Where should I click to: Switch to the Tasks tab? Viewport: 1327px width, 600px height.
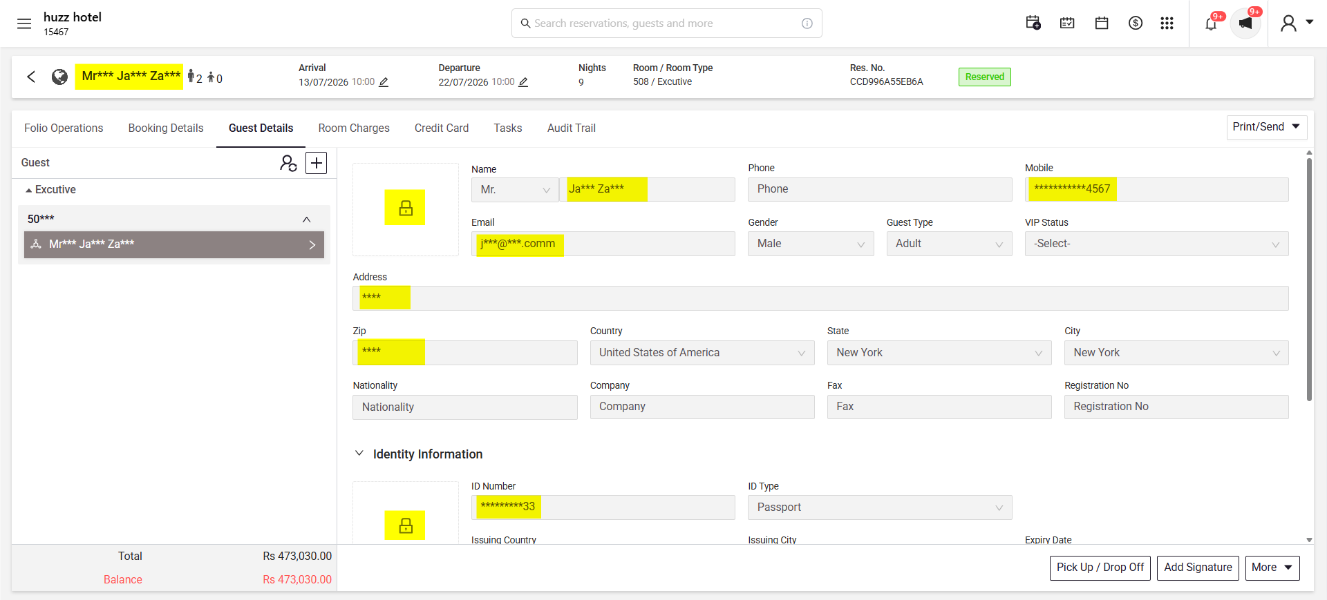508,128
